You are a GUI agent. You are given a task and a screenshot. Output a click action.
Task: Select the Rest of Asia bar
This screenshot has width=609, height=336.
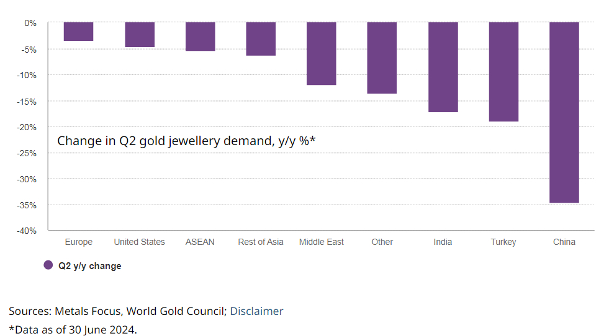[261, 39]
